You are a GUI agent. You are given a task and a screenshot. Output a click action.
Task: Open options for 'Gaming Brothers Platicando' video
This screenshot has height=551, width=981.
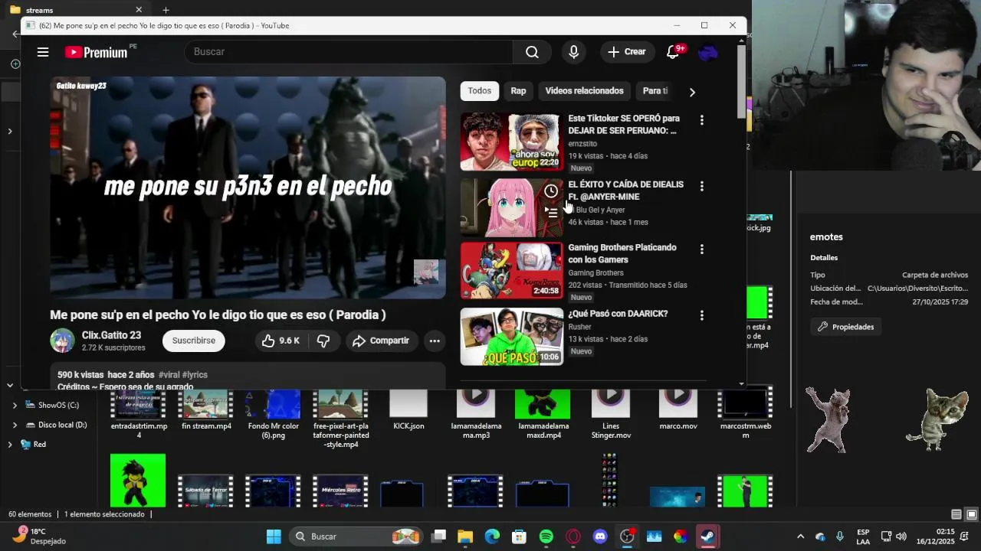[x=701, y=249]
